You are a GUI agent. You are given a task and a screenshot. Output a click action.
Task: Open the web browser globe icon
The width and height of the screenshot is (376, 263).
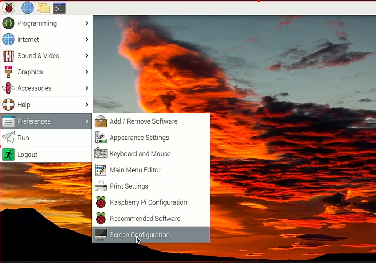[28, 8]
